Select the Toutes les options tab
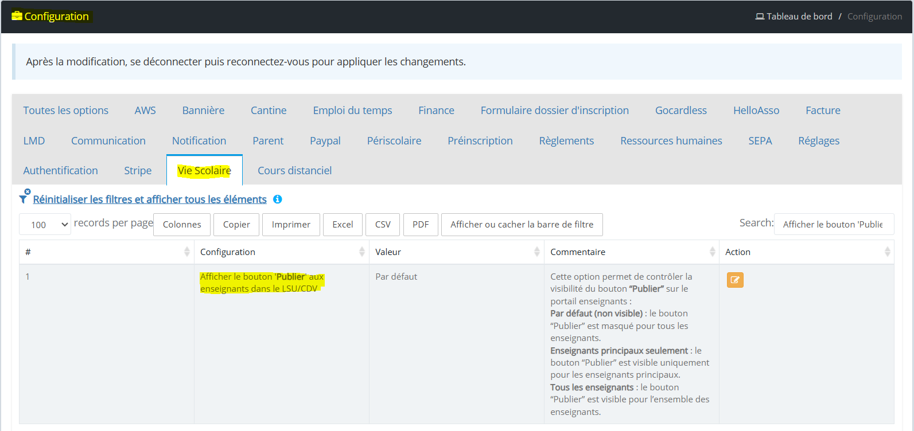The height and width of the screenshot is (431, 914). (x=65, y=111)
